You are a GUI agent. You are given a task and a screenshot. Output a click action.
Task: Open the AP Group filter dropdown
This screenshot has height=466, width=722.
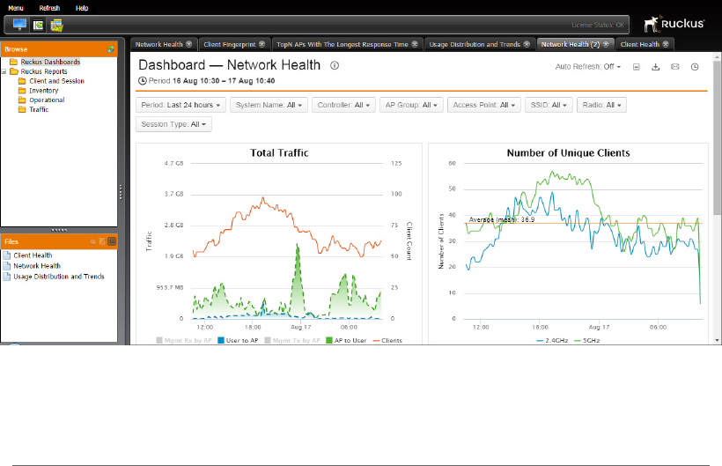click(412, 105)
